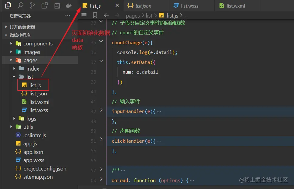Click the 'this.setData({' code line

(136, 62)
